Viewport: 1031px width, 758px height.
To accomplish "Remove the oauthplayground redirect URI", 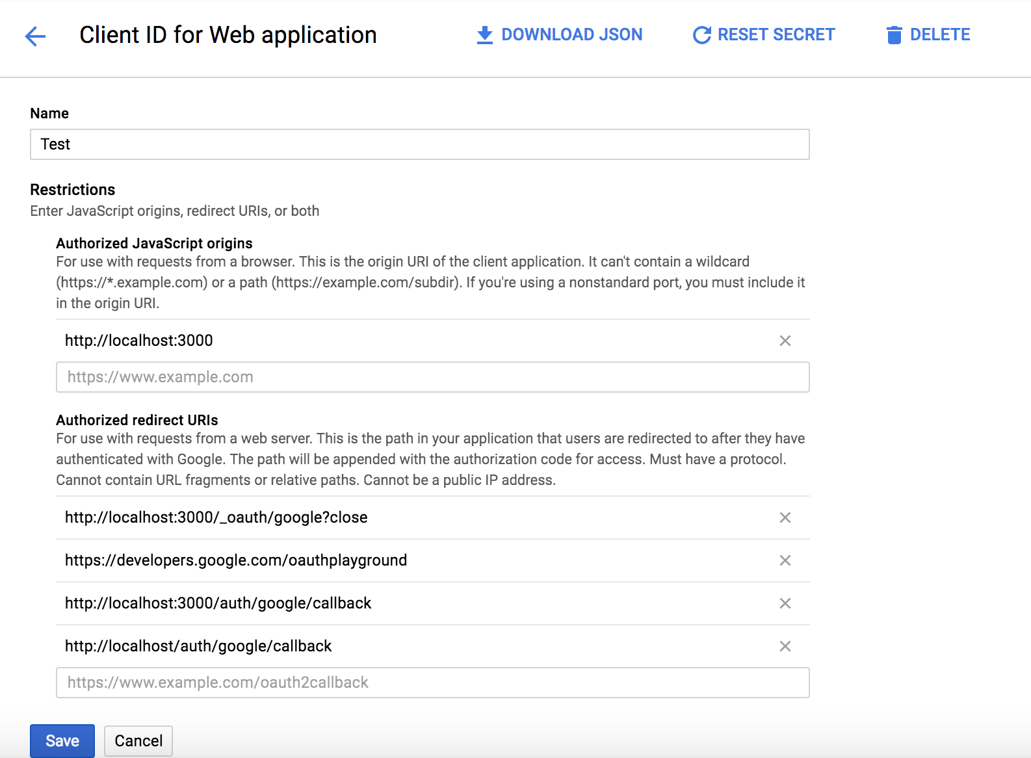I will [x=785, y=560].
